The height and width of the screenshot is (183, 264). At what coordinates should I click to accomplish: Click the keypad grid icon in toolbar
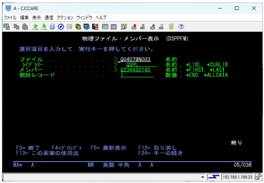(114, 27)
